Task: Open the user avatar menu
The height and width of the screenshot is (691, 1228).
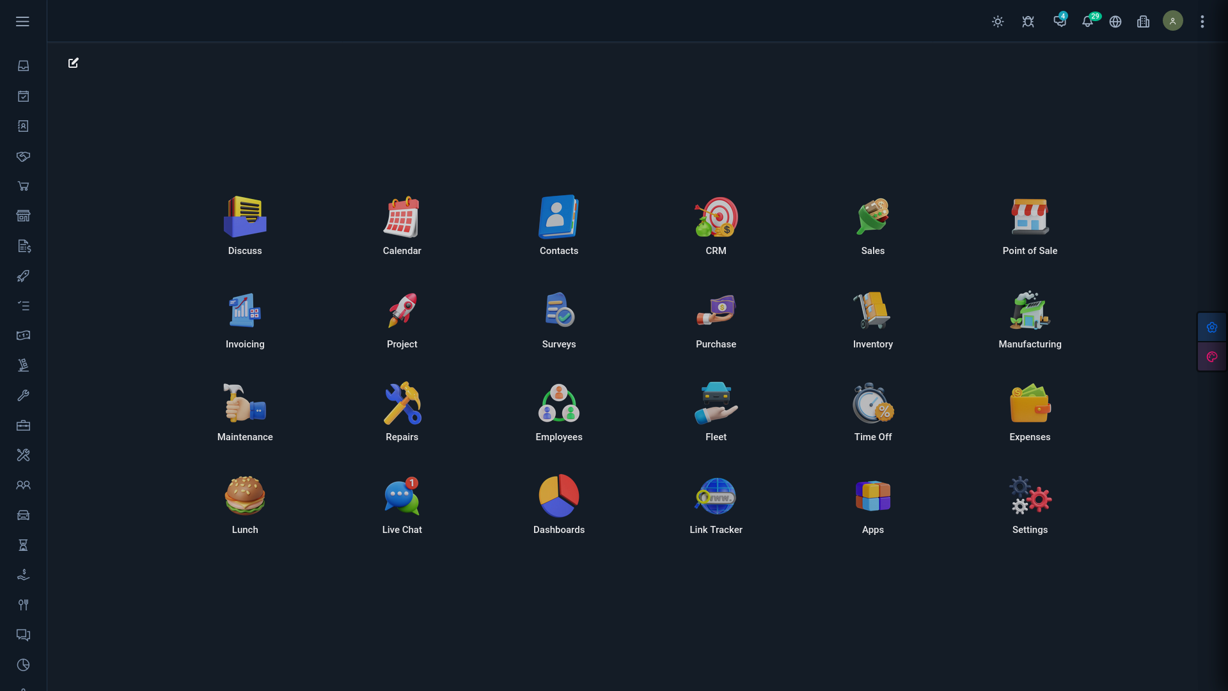Action: [x=1172, y=21]
